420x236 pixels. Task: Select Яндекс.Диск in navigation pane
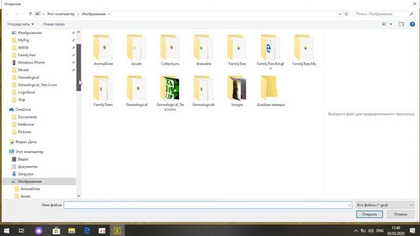(26, 142)
